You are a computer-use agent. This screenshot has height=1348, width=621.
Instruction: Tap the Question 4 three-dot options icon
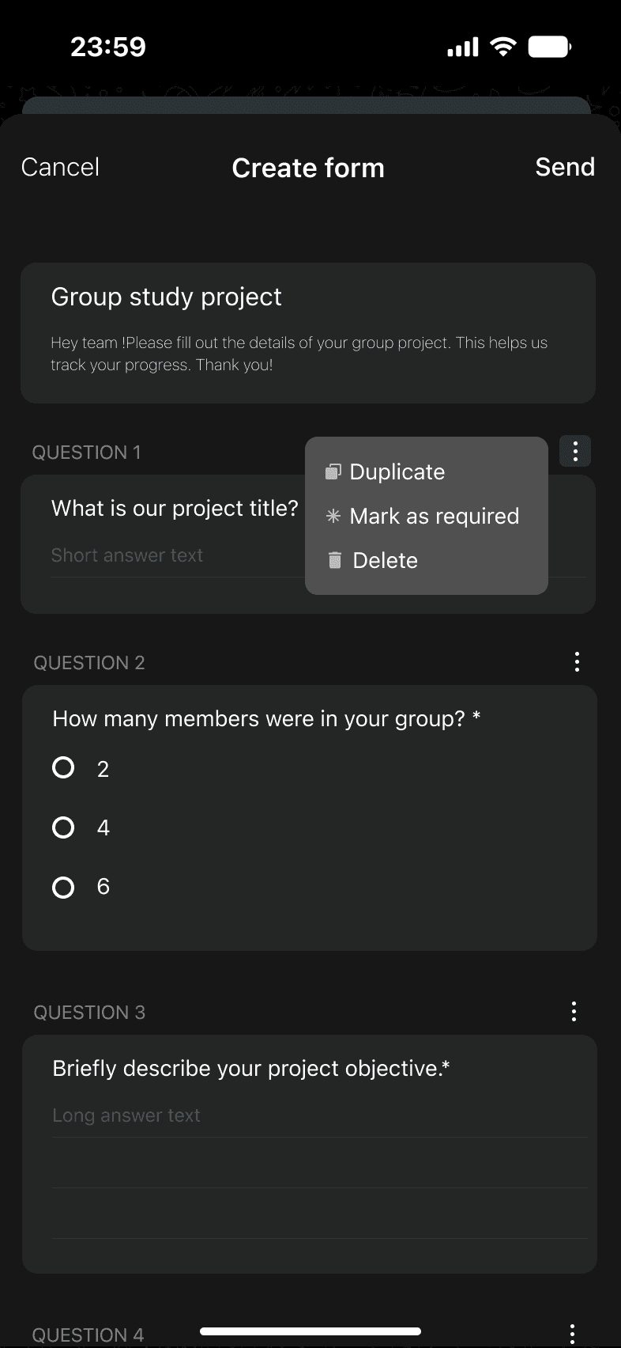pos(572,1334)
